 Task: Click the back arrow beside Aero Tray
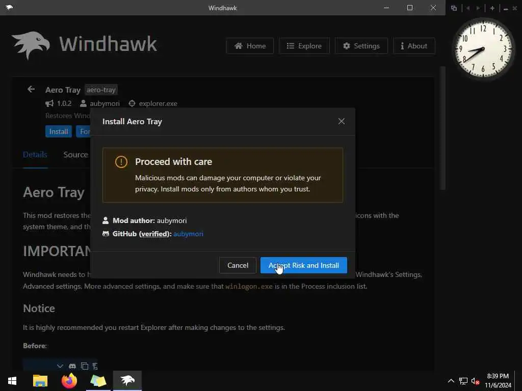click(x=31, y=89)
